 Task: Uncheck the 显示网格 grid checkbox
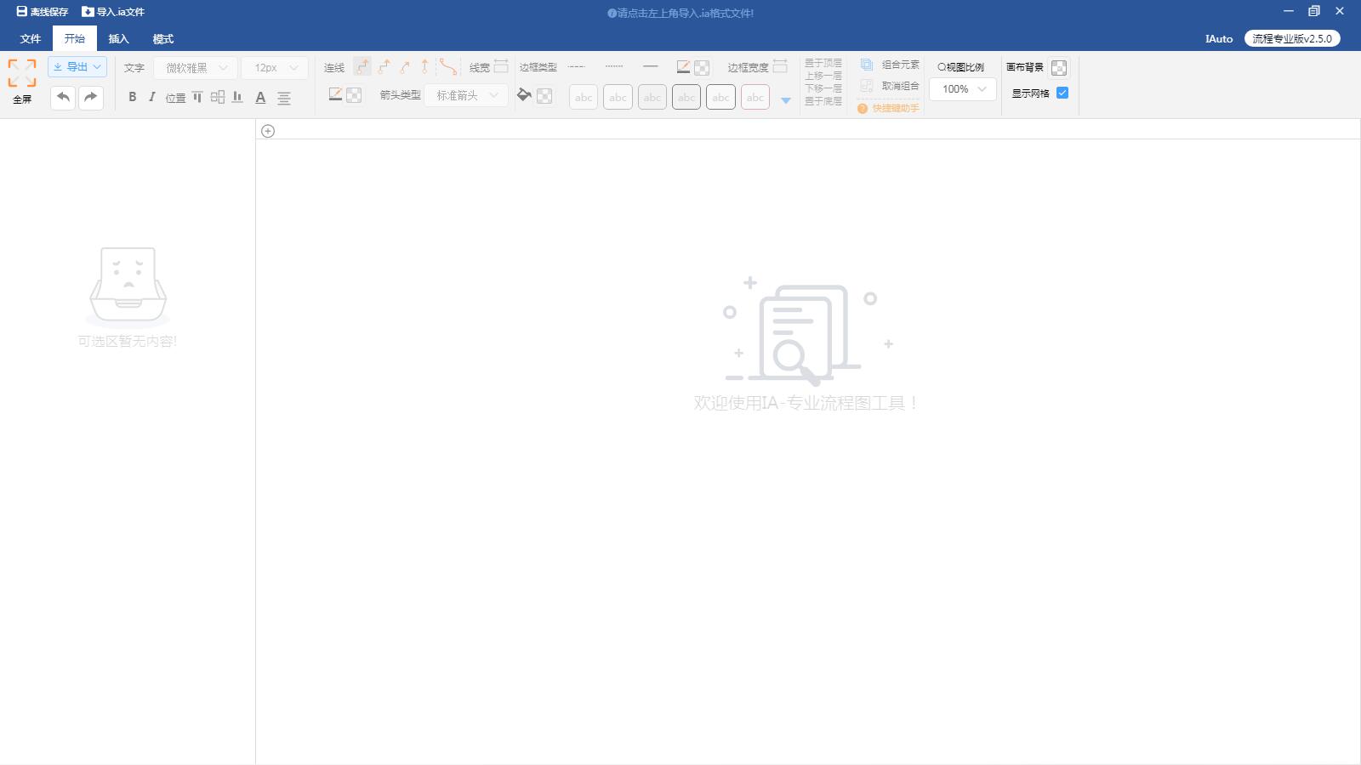pyautogui.click(x=1061, y=93)
